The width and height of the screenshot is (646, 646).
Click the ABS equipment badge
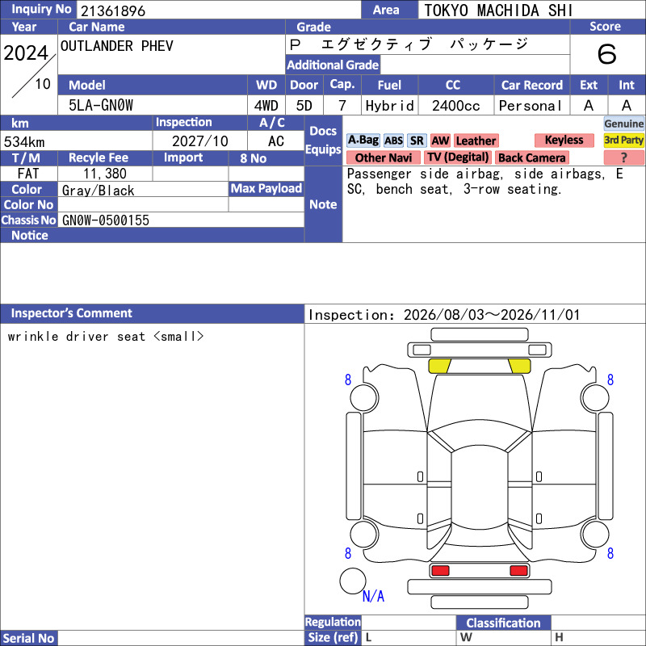(x=393, y=141)
